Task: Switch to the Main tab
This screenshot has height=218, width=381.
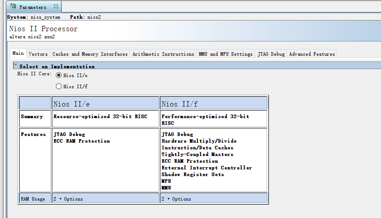Action: (x=18, y=53)
